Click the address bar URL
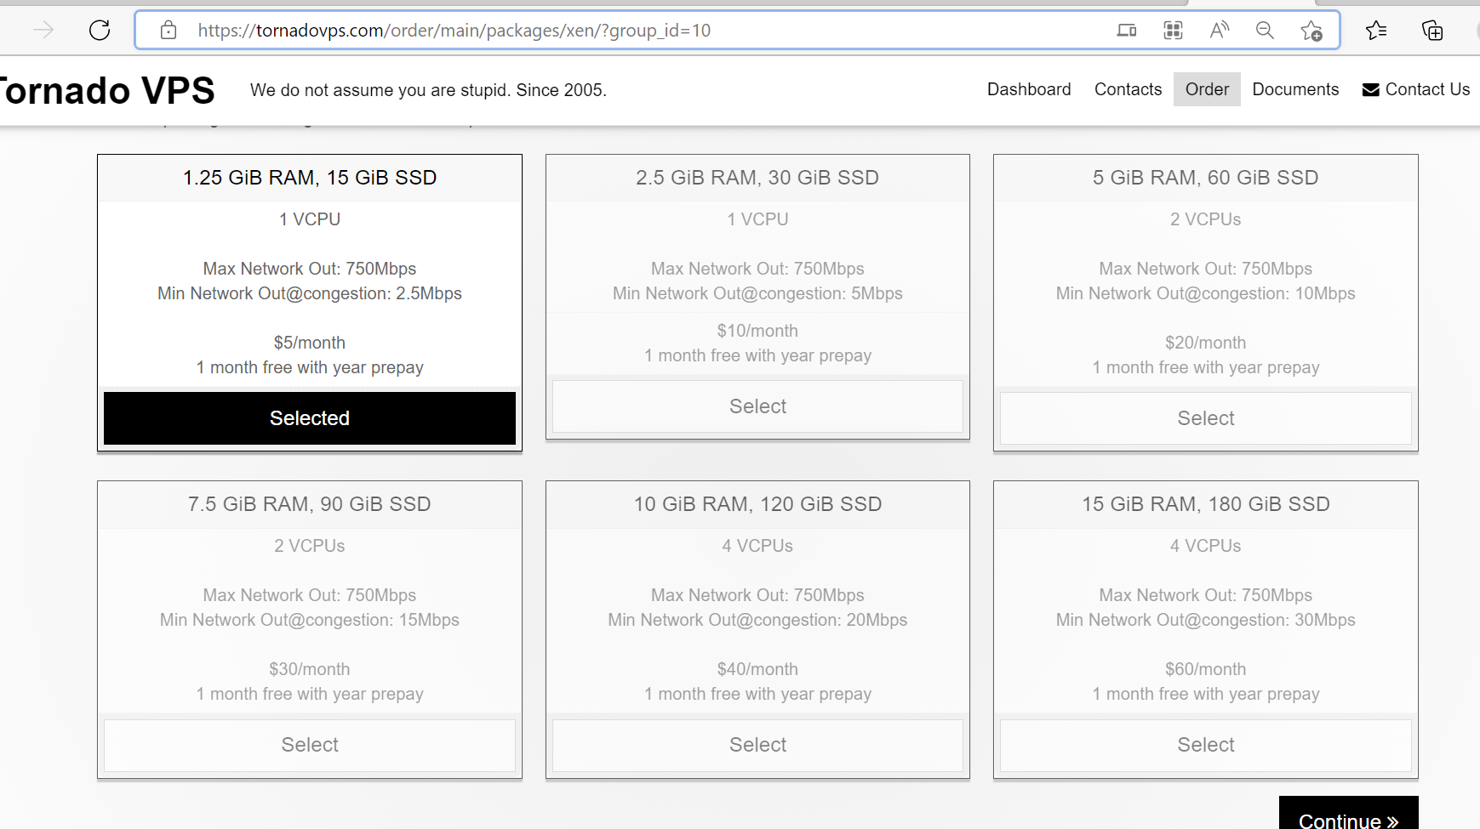The width and height of the screenshot is (1480, 829). coord(454,31)
